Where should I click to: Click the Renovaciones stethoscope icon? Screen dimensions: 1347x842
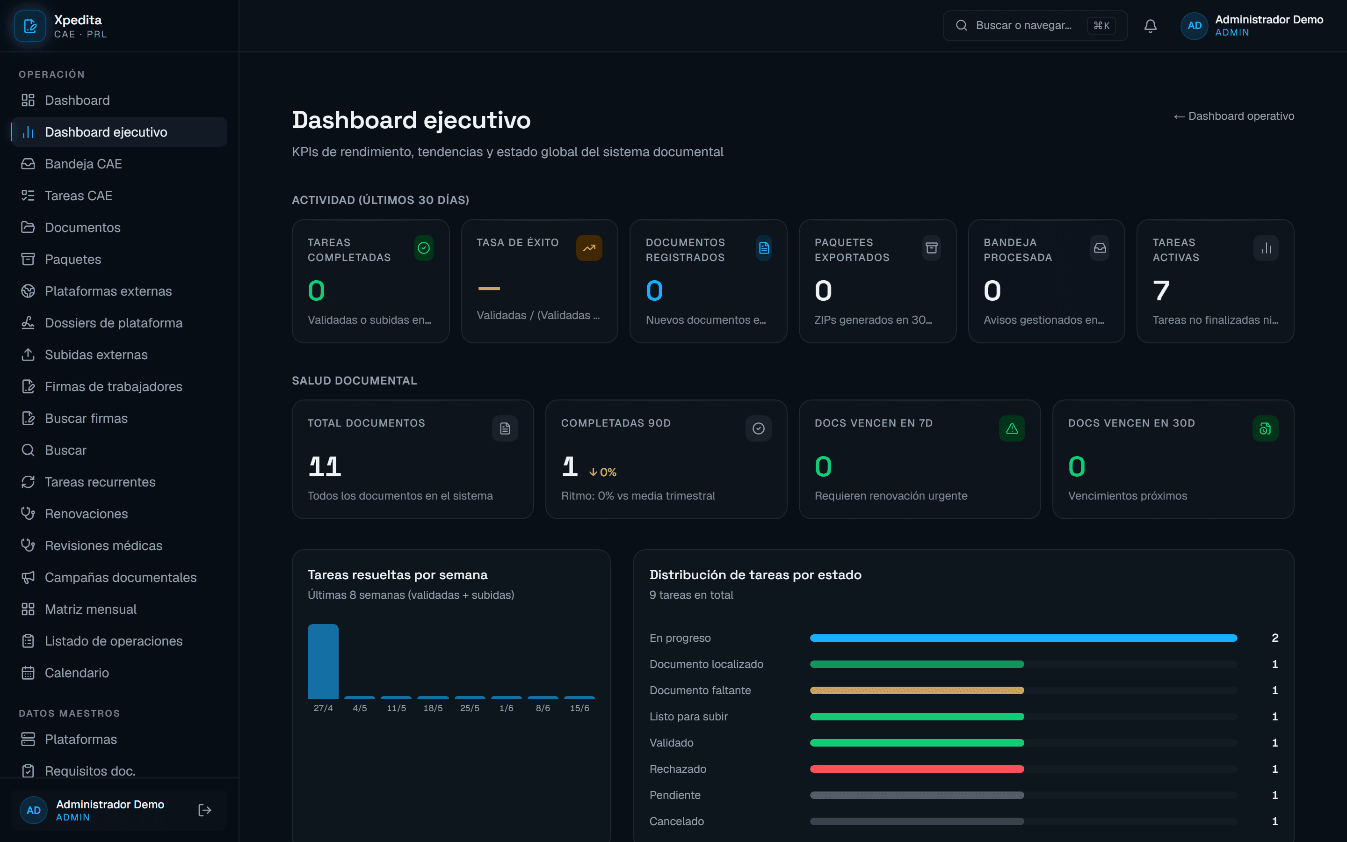pos(28,514)
